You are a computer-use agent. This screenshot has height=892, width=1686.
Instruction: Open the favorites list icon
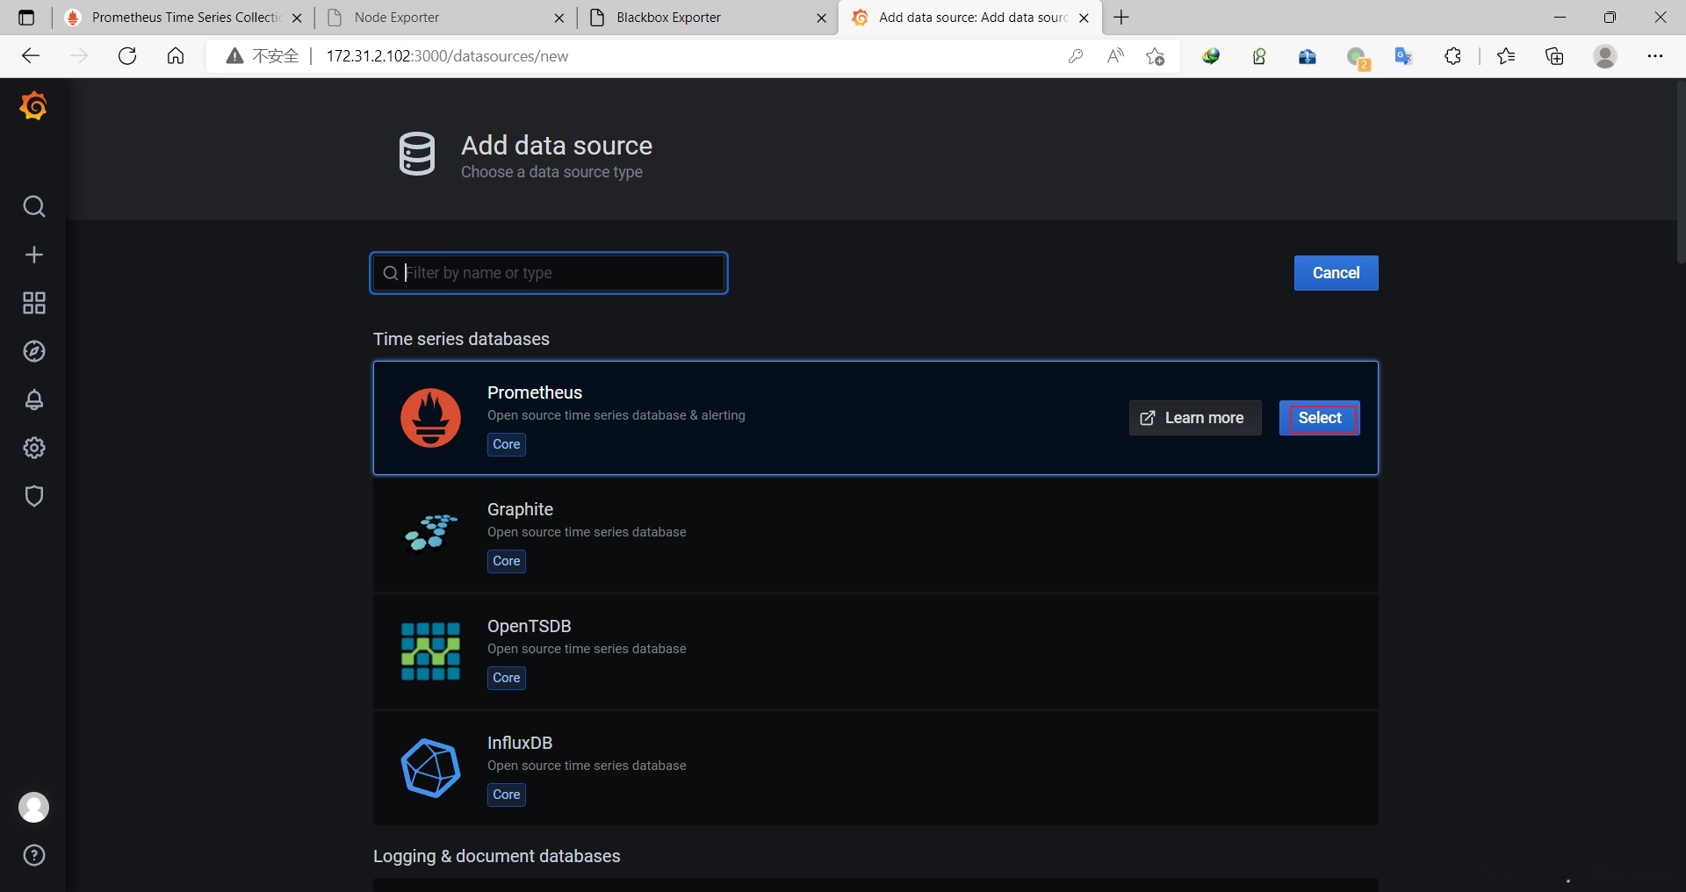tap(1506, 56)
